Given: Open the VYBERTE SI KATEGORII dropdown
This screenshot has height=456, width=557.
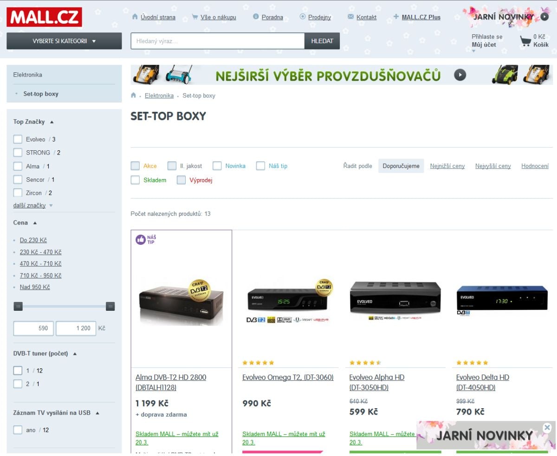Looking at the screenshot, I should pos(64,41).
